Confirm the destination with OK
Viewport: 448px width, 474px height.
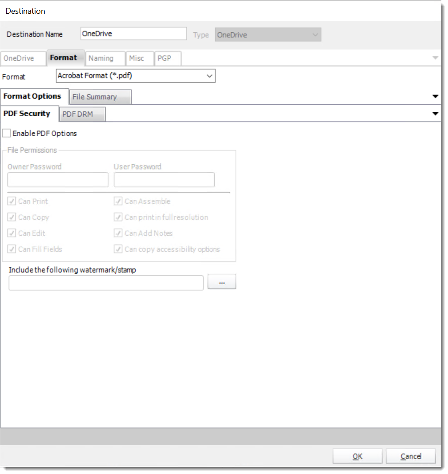click(357, 456)
